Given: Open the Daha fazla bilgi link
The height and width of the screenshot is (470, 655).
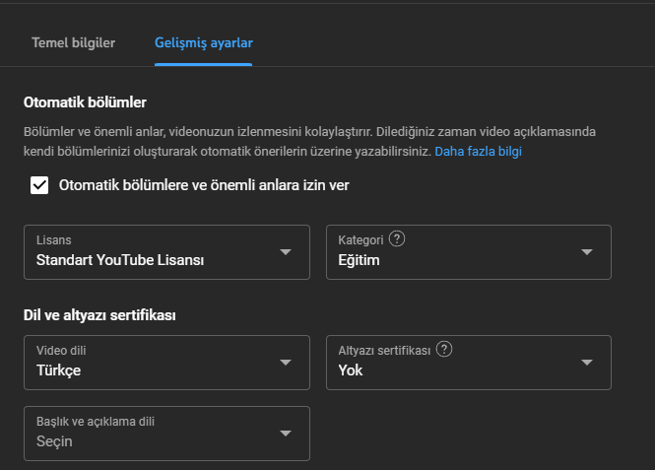Looking at the screenshot, I should click(479, 151).
